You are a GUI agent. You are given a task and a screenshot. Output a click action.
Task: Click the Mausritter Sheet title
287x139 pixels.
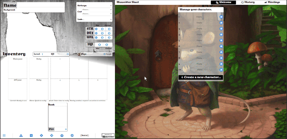(127, 2)
